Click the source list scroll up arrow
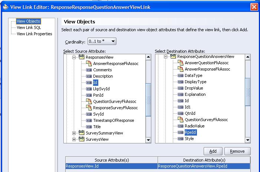This screenshot has height=172, width=260. pyautogui.click(x=148, y=57)
